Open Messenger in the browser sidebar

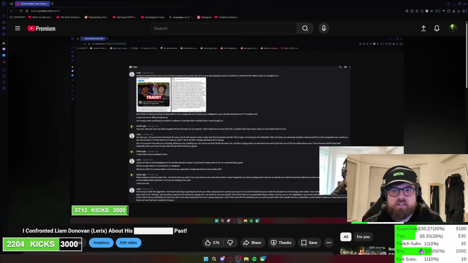[x=4, y=55]
